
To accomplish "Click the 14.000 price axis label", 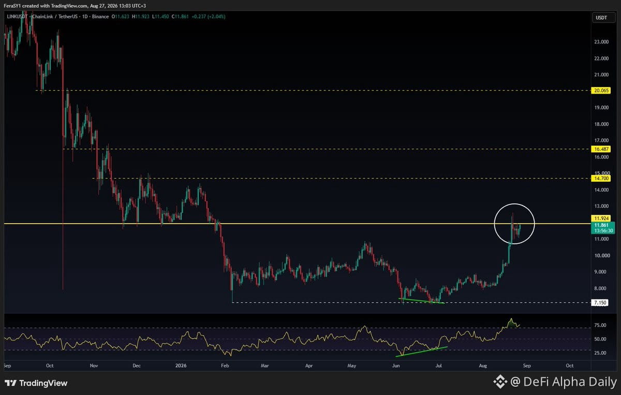I will pyautogui.click(x=601, y=190).
